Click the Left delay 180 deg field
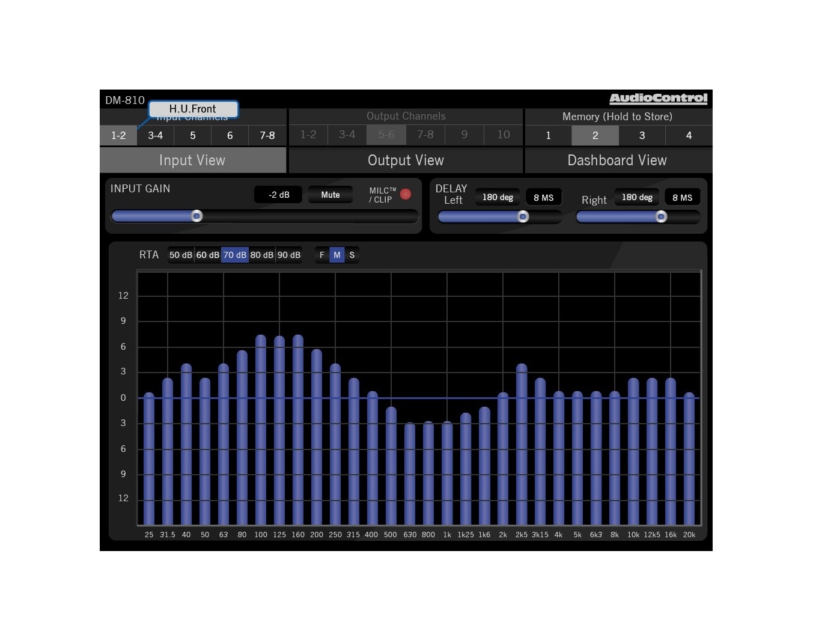 (x=498, y=197)
